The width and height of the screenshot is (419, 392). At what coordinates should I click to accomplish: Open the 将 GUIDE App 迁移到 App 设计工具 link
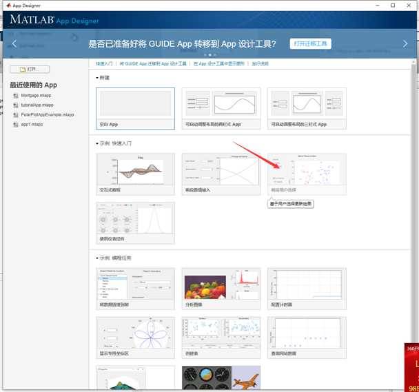153,63
